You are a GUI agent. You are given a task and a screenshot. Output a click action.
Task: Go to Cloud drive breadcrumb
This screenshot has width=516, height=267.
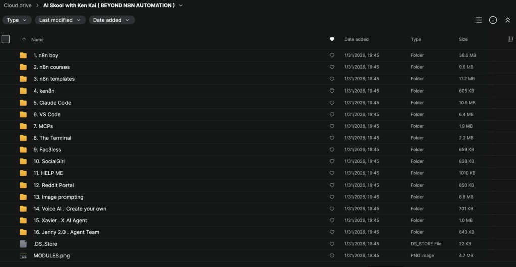pyautogui.click(x=18, y=6)
